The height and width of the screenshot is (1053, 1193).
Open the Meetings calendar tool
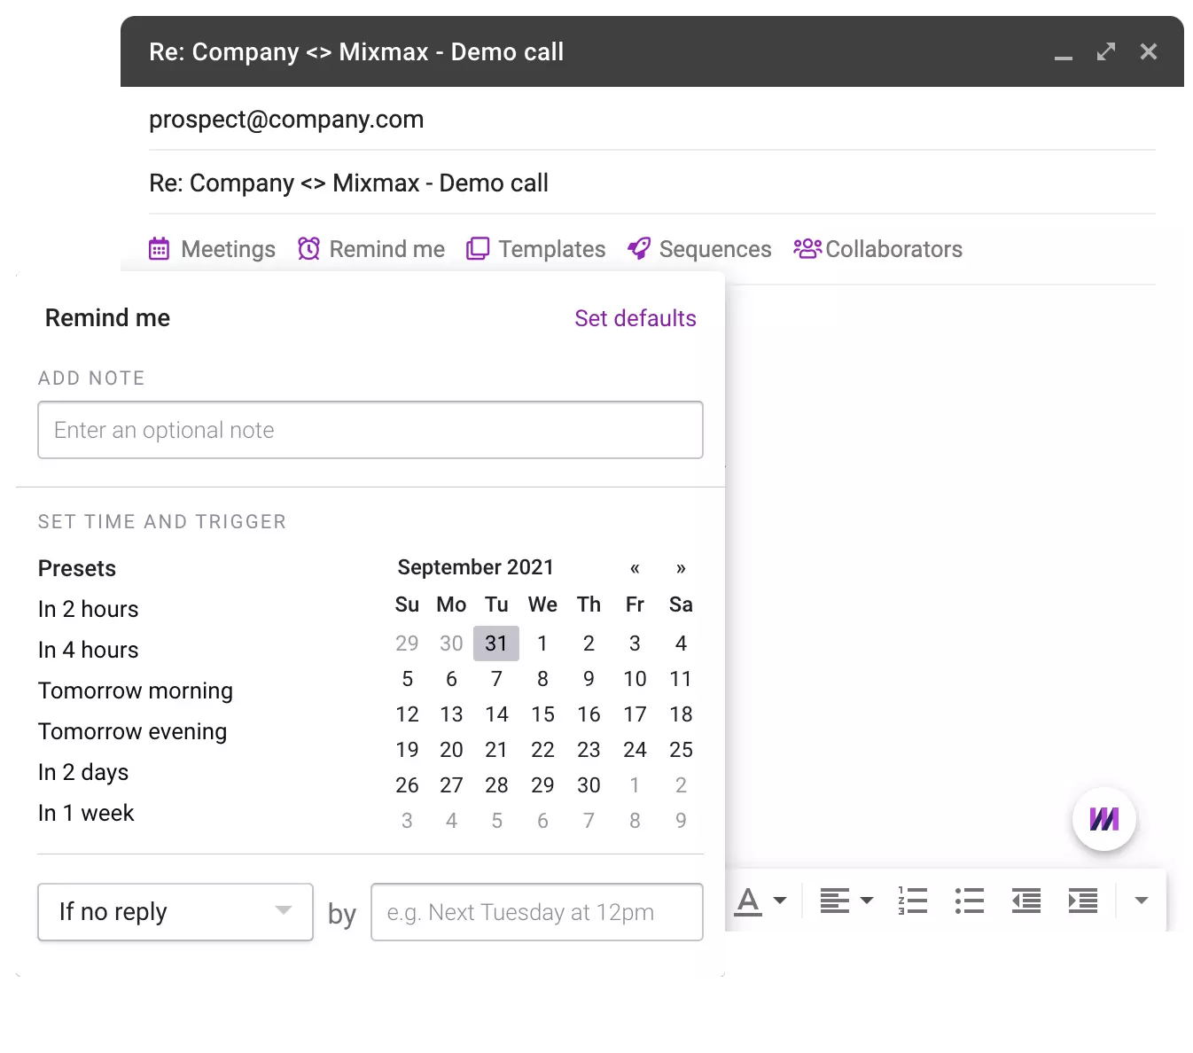click(x=212, y=249)
